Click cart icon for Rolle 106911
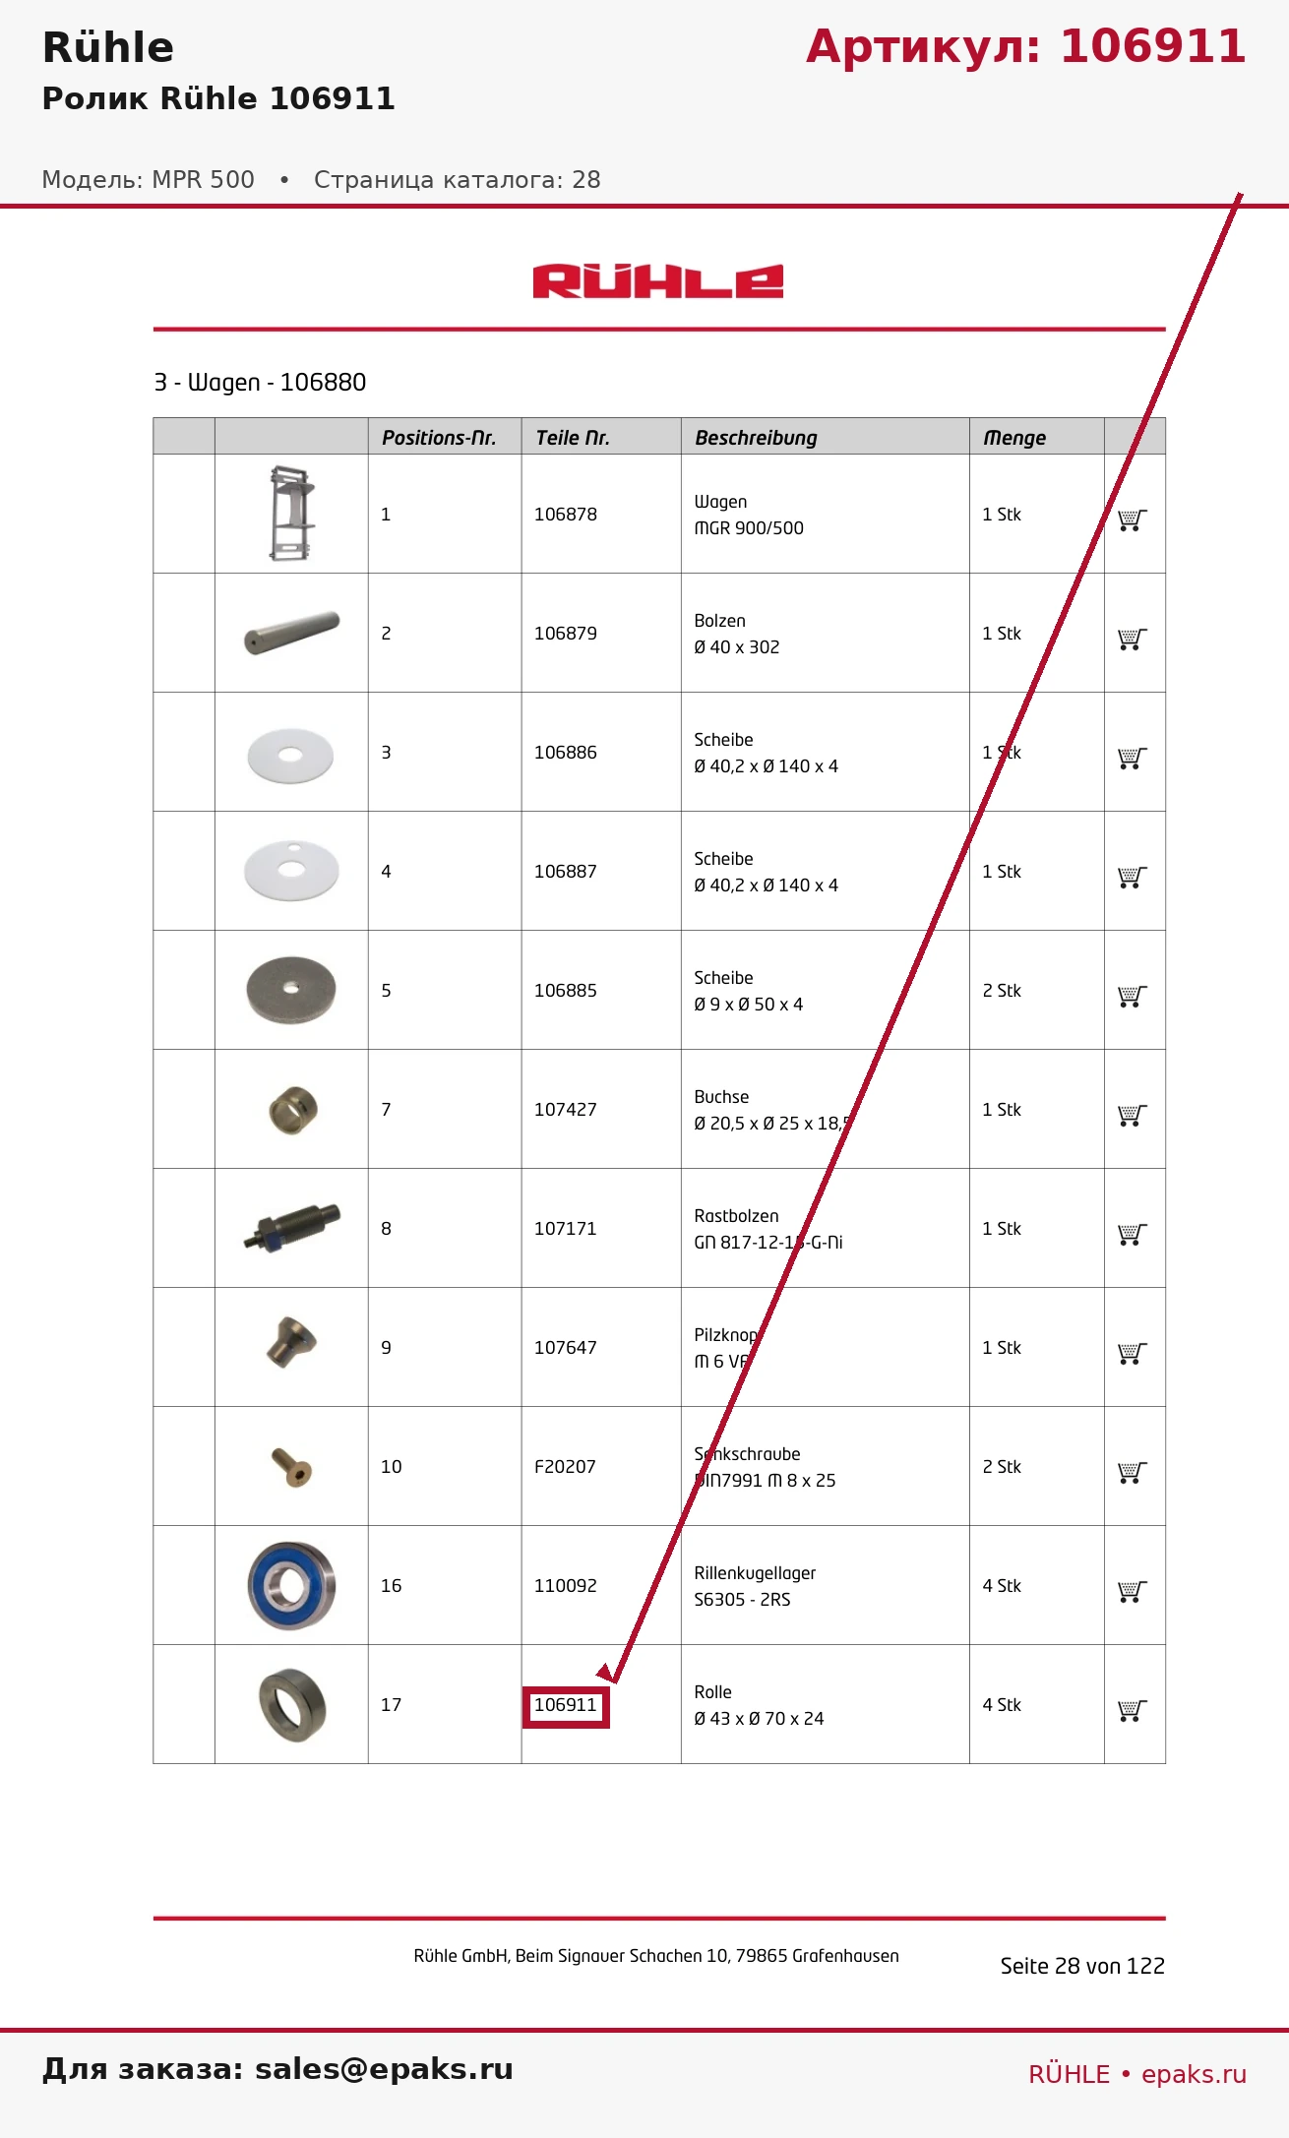The image size is (1289, 2138). click(x=1133, y=1710)
